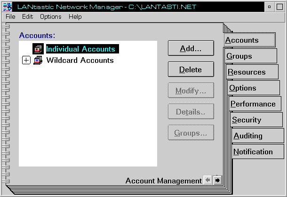Expand the Wildcard Accounts tree node
Screen dimensions: 287x197
(x=26, y=61)
